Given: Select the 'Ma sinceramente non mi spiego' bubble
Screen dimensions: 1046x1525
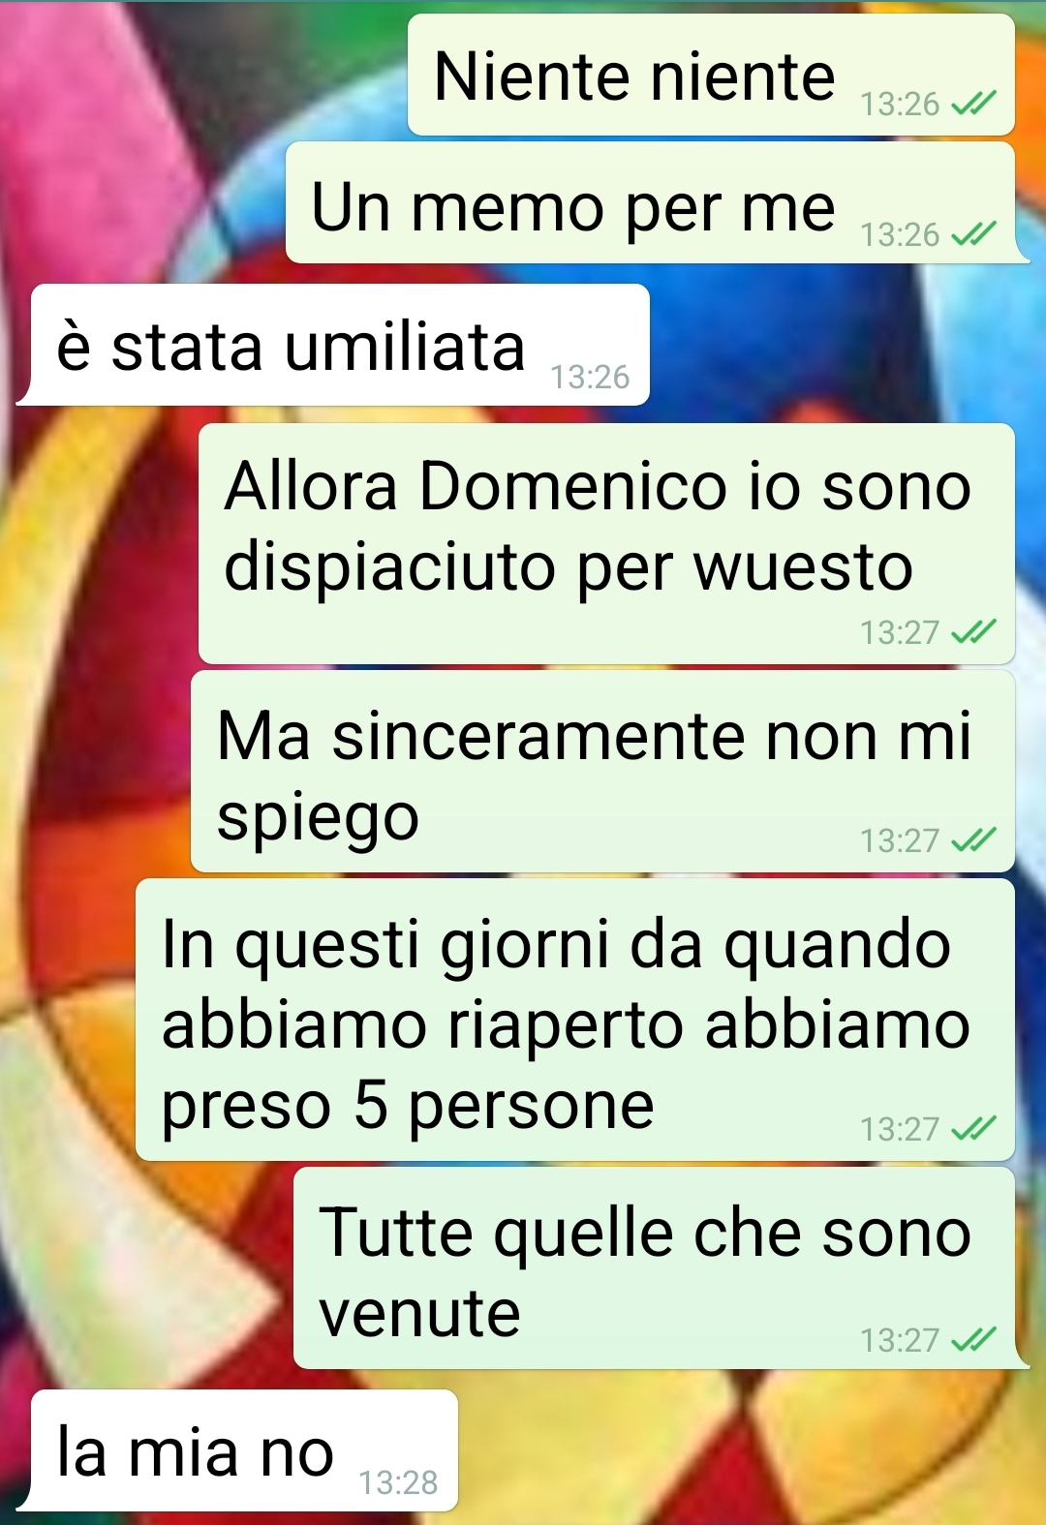Looking at the screenshot, I should 602,772.
